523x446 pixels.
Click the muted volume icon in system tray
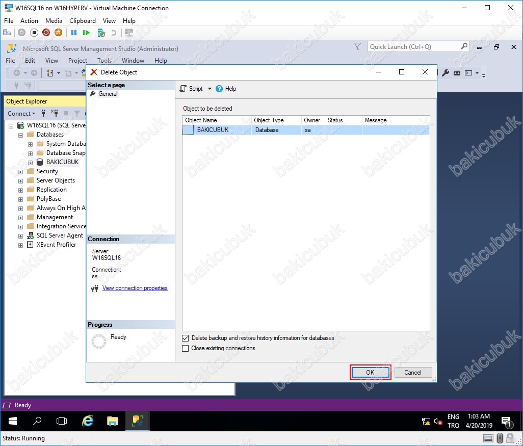(x=438, y=422)
